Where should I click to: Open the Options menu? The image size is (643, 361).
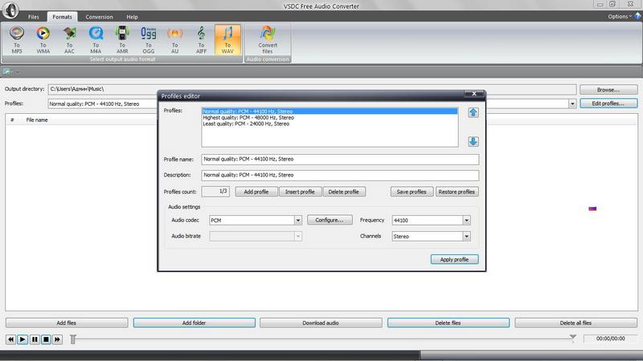619,16
